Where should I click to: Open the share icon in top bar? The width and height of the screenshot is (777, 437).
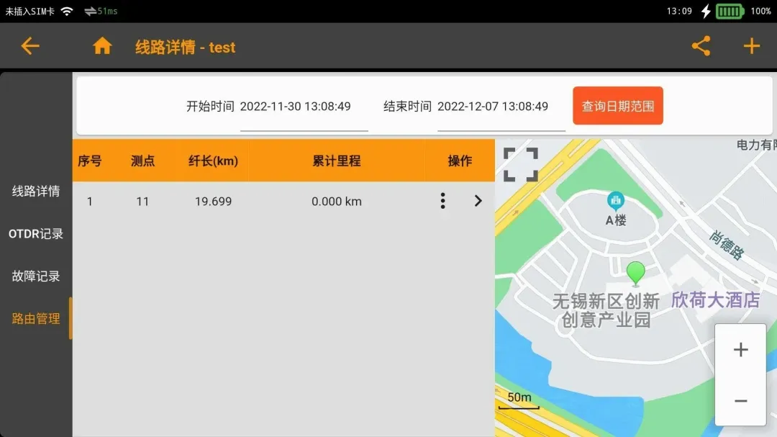(701, 46)
